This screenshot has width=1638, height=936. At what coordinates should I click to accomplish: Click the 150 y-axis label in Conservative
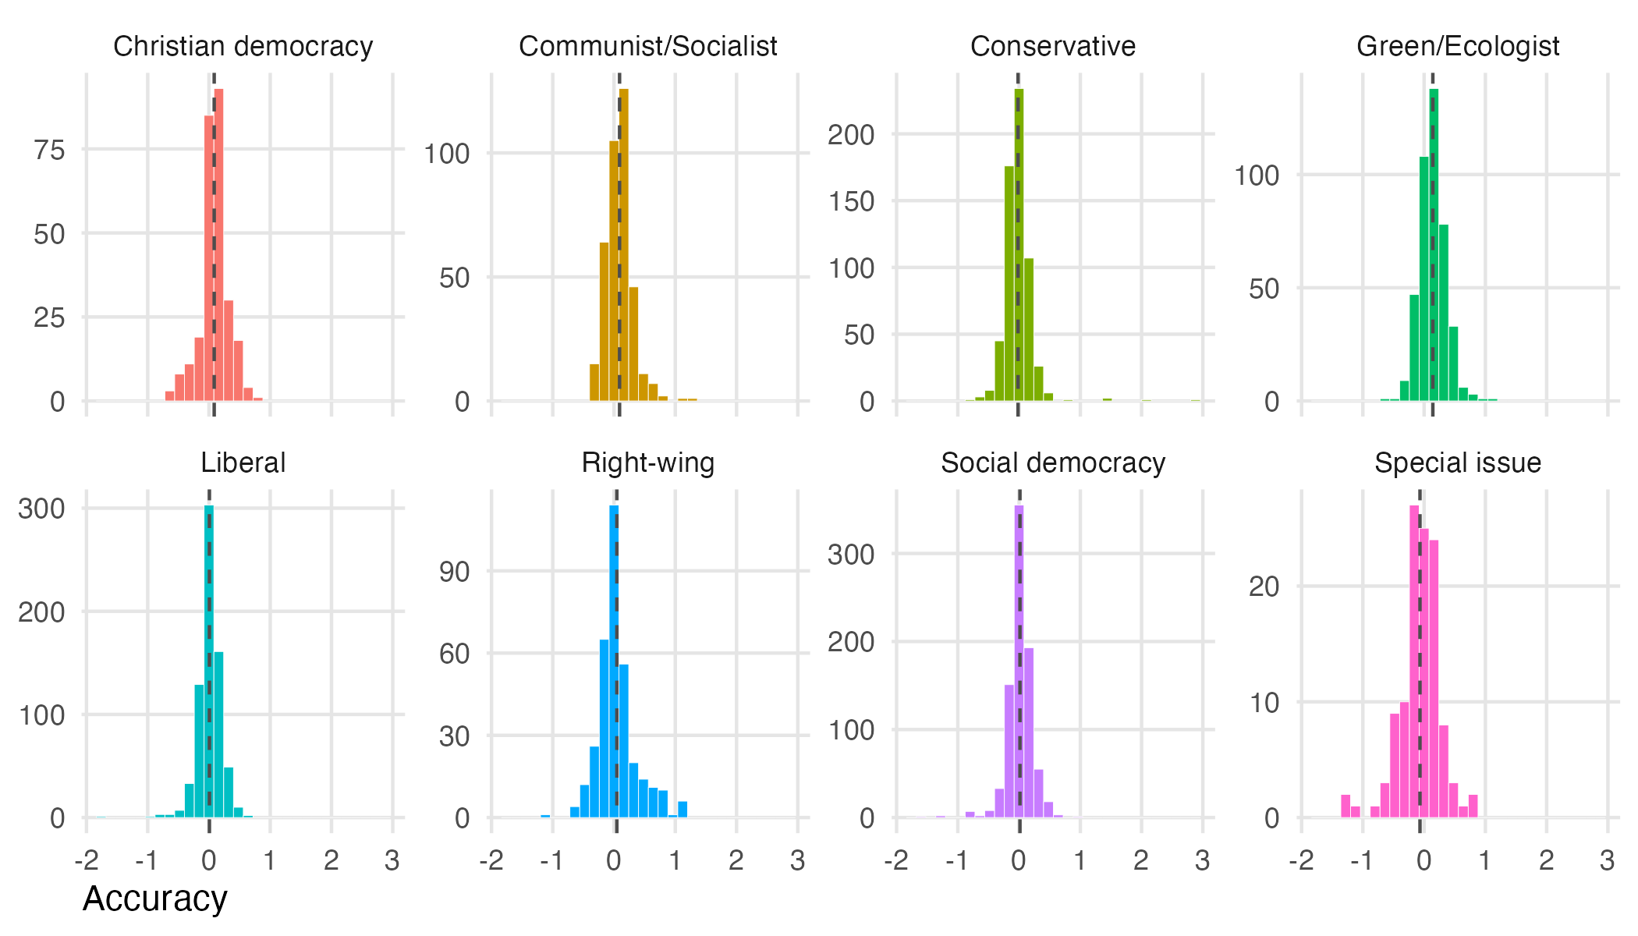(851, 201)
